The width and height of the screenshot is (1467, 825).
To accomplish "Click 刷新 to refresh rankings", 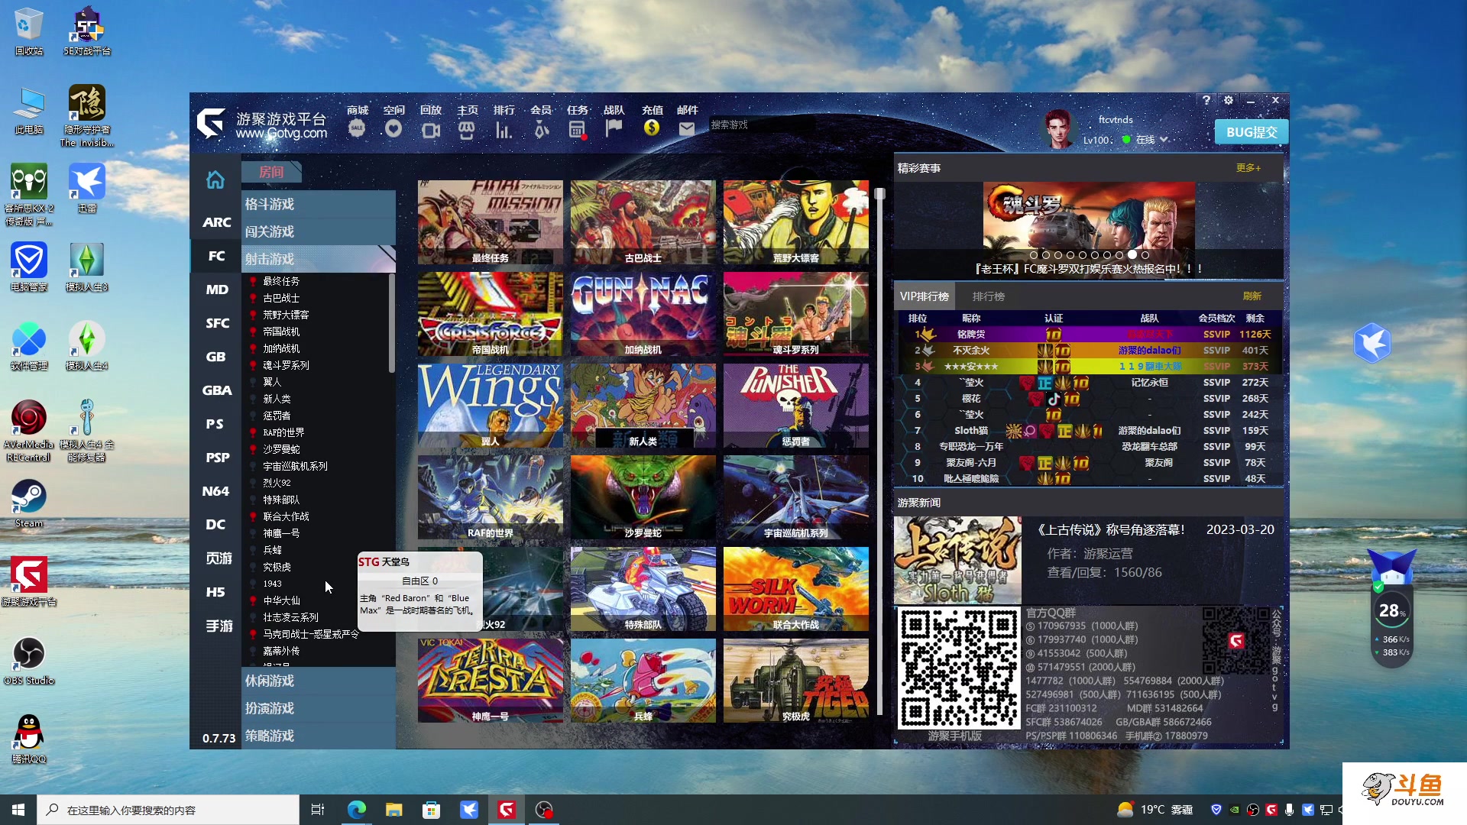I will 1252,296.
